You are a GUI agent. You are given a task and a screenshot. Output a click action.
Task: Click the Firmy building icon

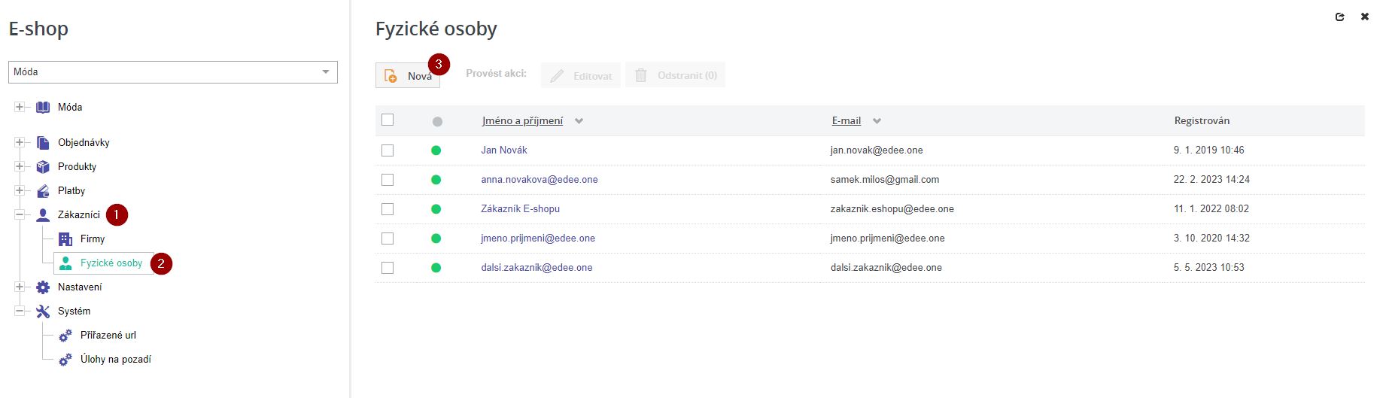(x=65, y=239)
